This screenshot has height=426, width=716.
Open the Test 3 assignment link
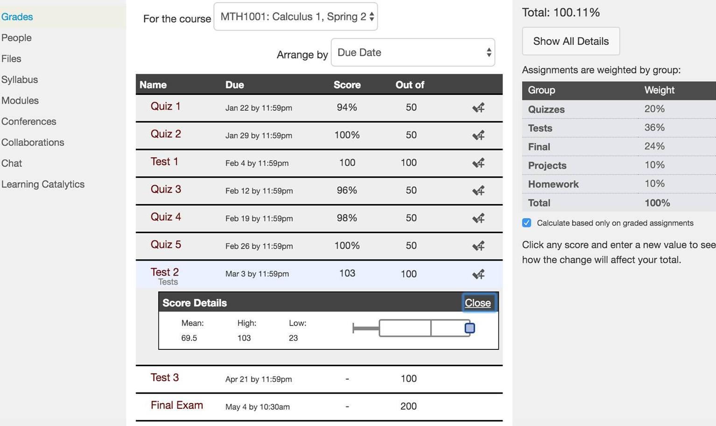(x=164, y=377)
